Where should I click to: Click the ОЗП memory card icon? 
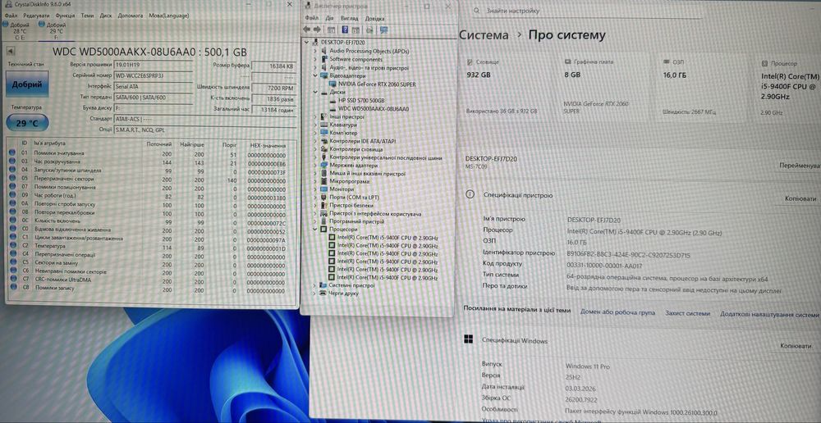click(666, 61)
